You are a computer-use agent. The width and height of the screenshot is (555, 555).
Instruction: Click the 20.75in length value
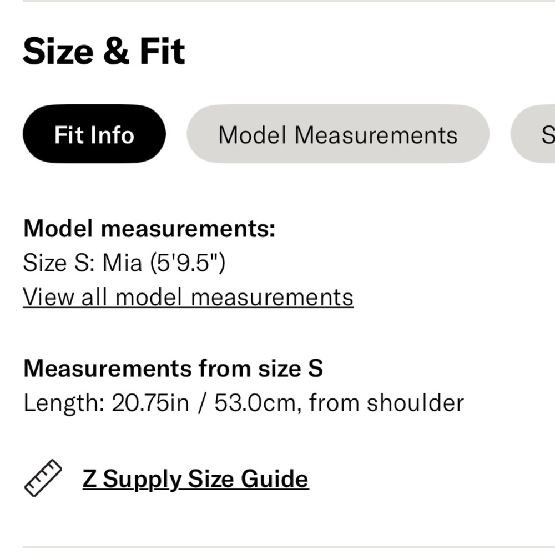pyautogui.click(x=150, y=403)
